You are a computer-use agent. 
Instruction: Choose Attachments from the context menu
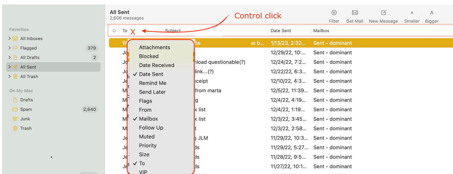click(155, 47)
